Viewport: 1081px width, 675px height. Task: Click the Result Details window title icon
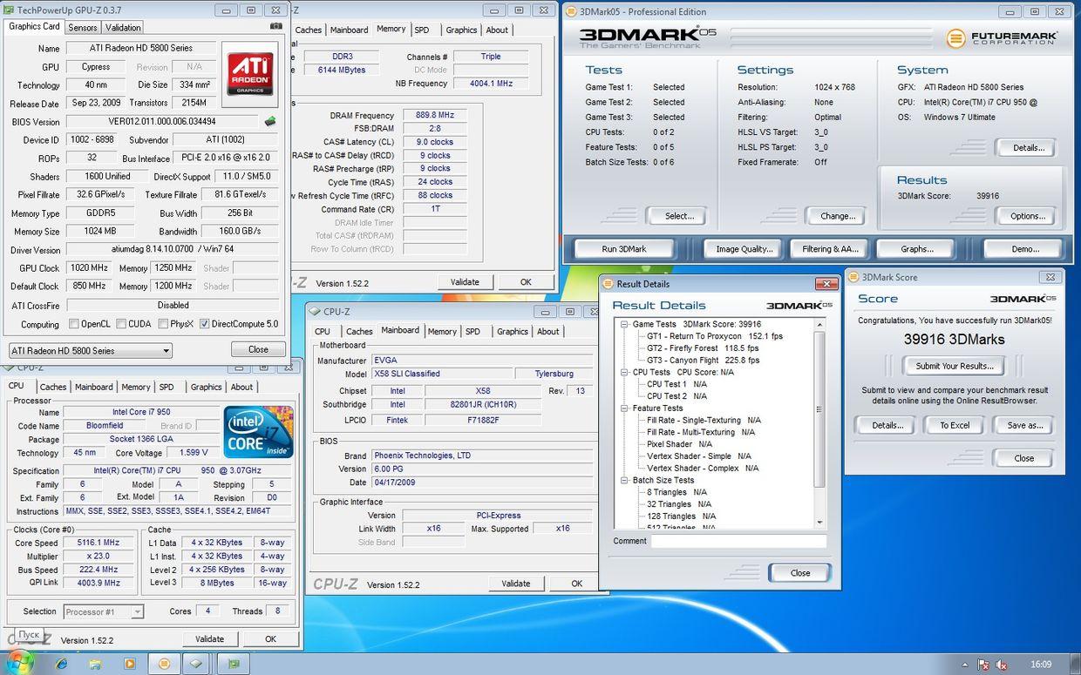[608, 284]
